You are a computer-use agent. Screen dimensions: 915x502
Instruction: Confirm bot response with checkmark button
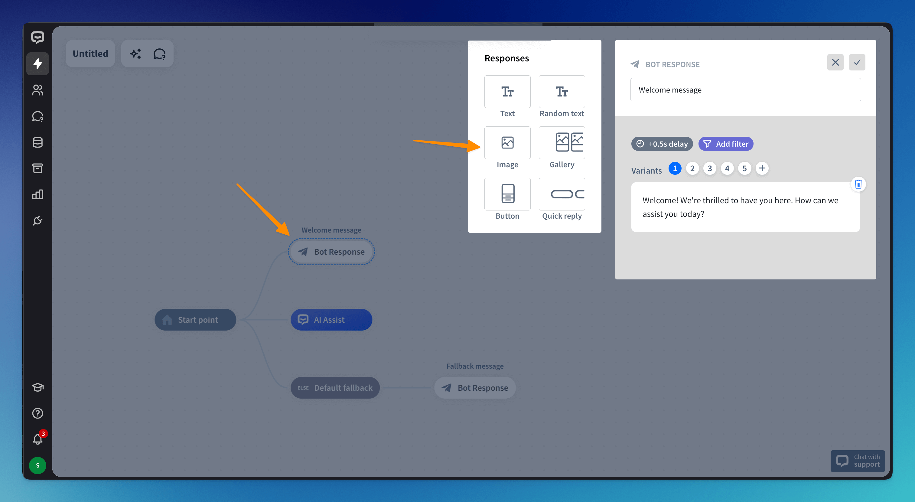(857, 63)
